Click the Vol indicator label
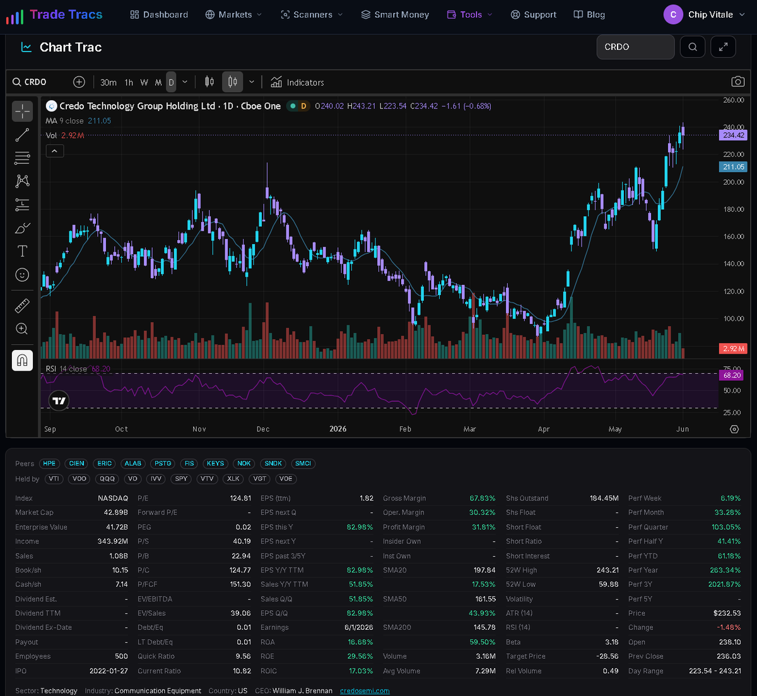 coord(51,136)
